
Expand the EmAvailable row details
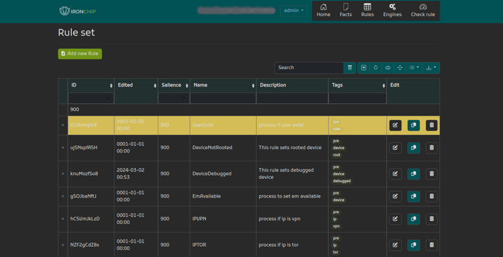[x=63, y=196]
